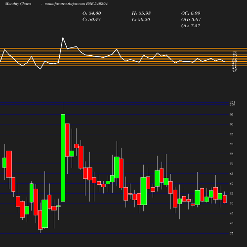The image size is (247, 247).
Task: Click the final red candlestick of the series
Action: click(x=225, y=199)
